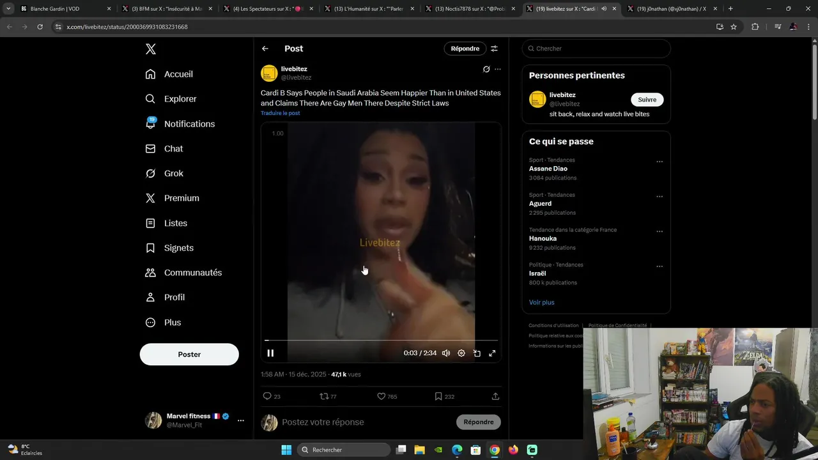Open options for Assane Diao trend

660,162
